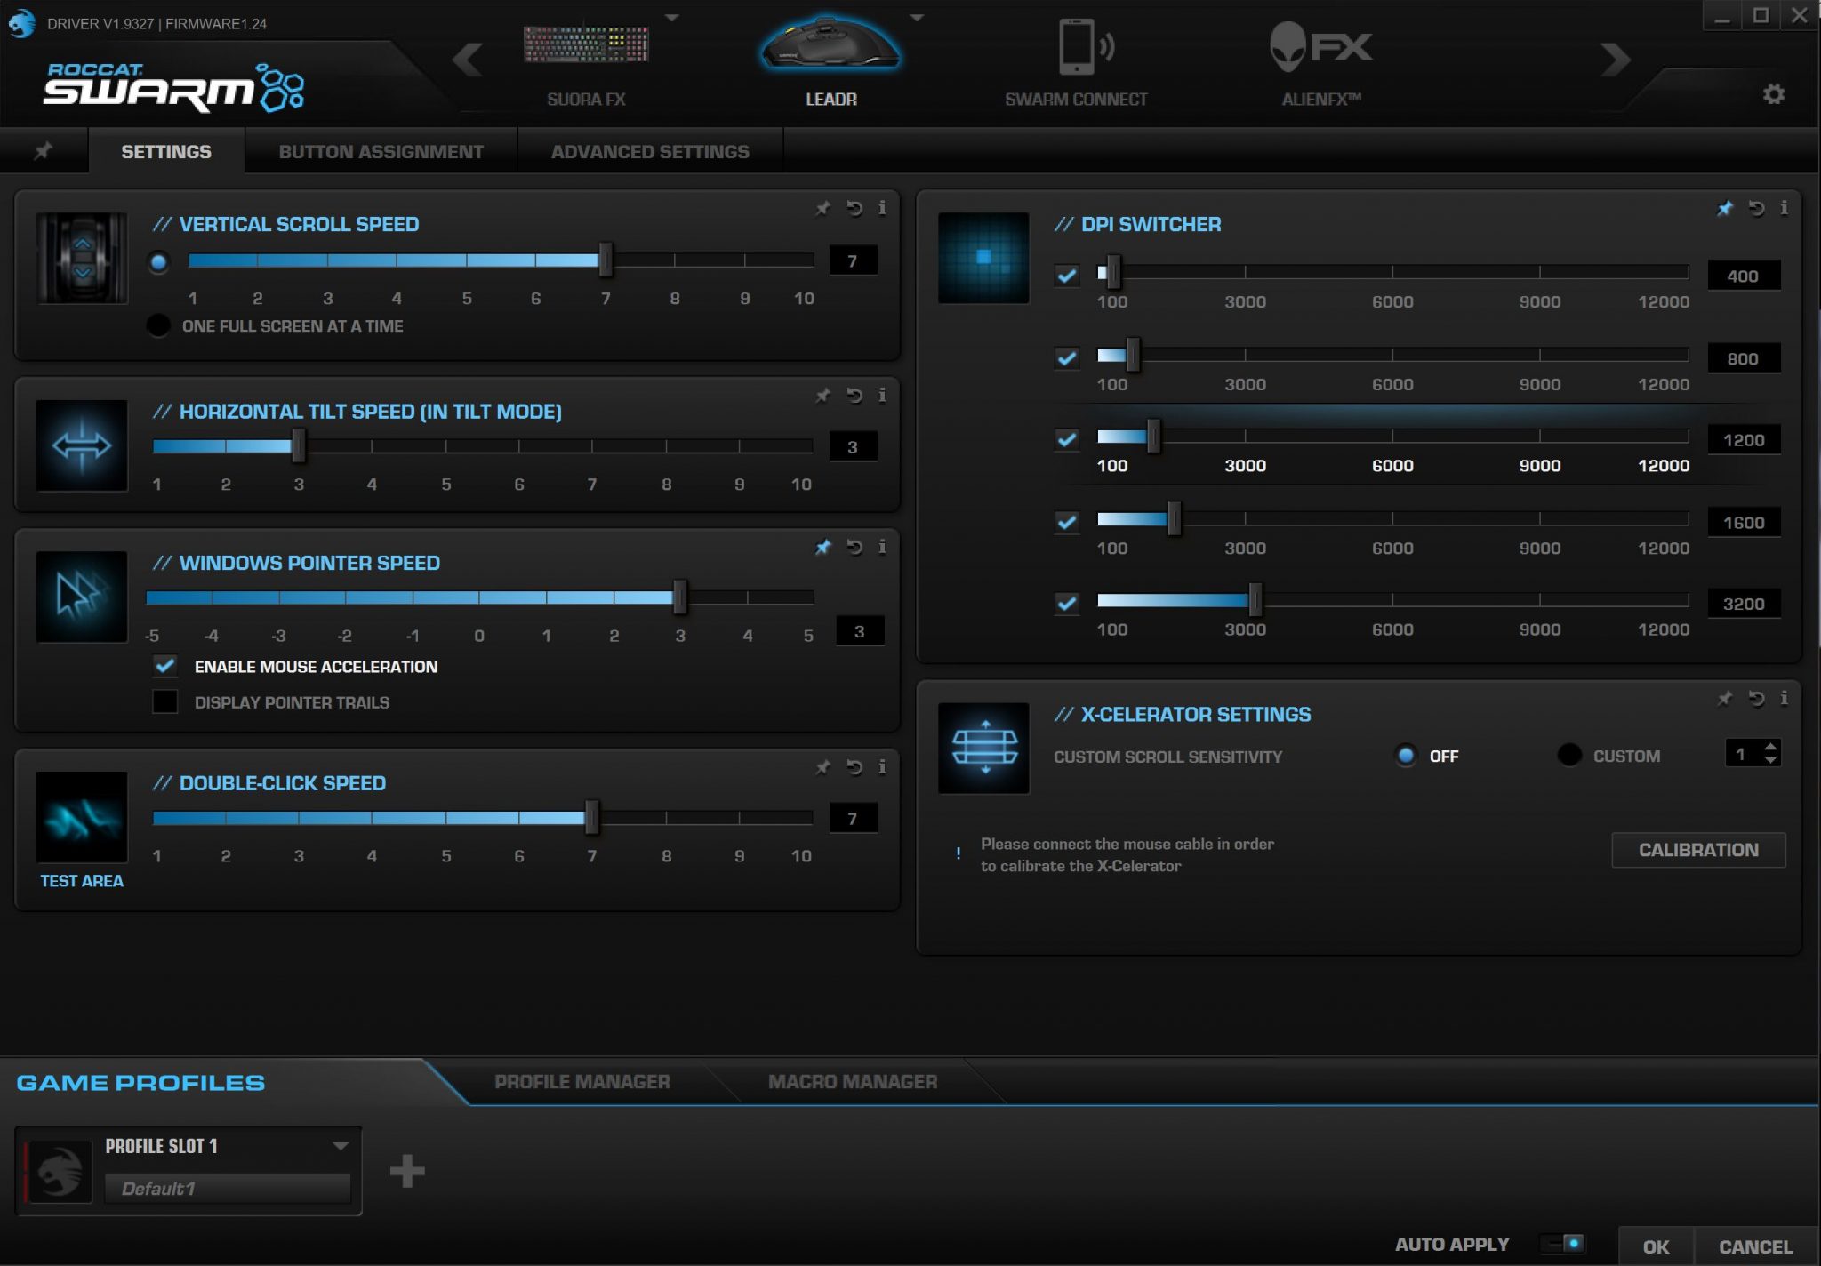Open the Macro Manager tab
The image size is (1821, 1266).
coord(852,1082)
